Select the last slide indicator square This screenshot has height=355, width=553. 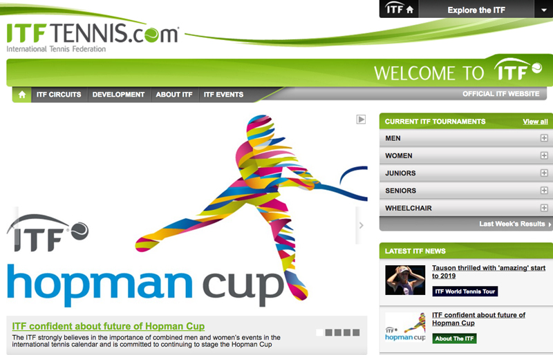click(x=356, y=332)
